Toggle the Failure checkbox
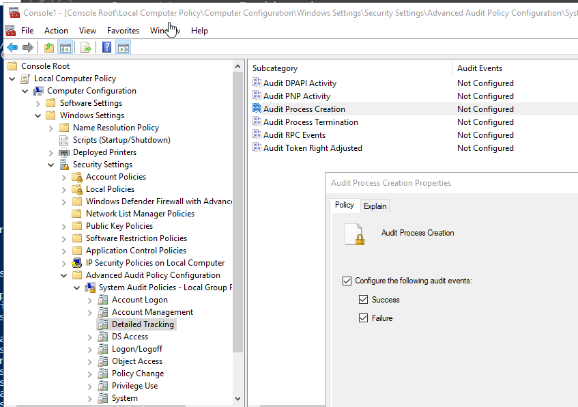This screenshot has width=578, height=407. [364, 318]
